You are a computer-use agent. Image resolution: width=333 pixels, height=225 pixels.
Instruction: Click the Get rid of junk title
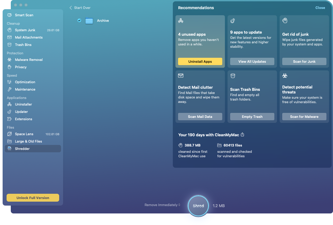(x=295, y=34)
